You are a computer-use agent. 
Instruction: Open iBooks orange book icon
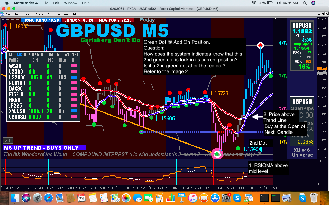coord(204,198)
